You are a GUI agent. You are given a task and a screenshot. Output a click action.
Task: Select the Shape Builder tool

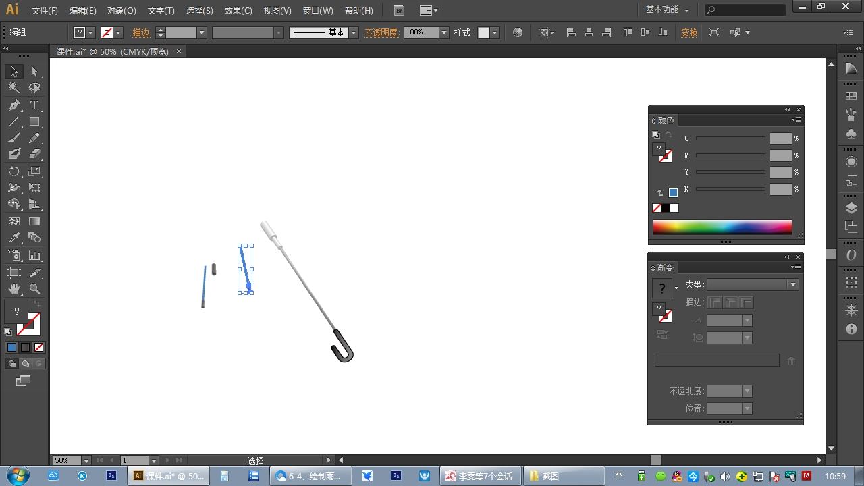pos(14,205)
